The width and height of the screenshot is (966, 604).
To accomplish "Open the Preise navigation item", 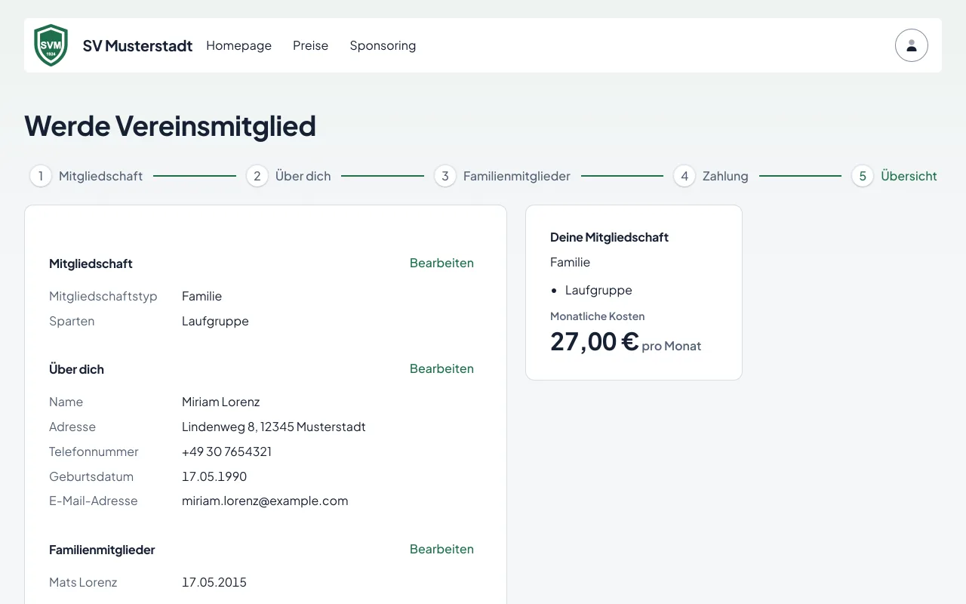I will pyautogui.click(x=310, y=45).
